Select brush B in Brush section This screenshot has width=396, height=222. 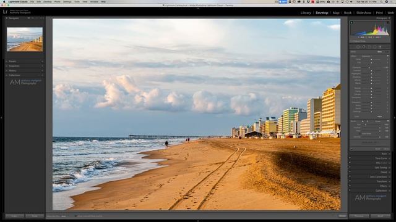[367, 121]
